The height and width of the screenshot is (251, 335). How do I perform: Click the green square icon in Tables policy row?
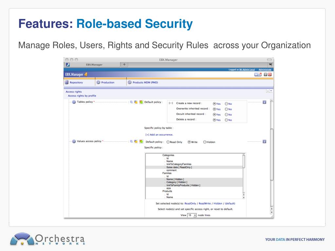pos(141,102)
